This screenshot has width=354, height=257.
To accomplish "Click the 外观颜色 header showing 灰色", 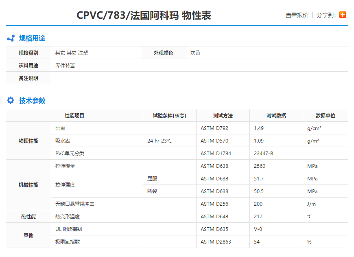I will 164,53.
